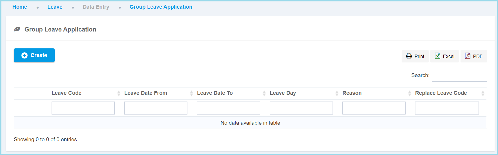Click into the Search box

point(459,76)
